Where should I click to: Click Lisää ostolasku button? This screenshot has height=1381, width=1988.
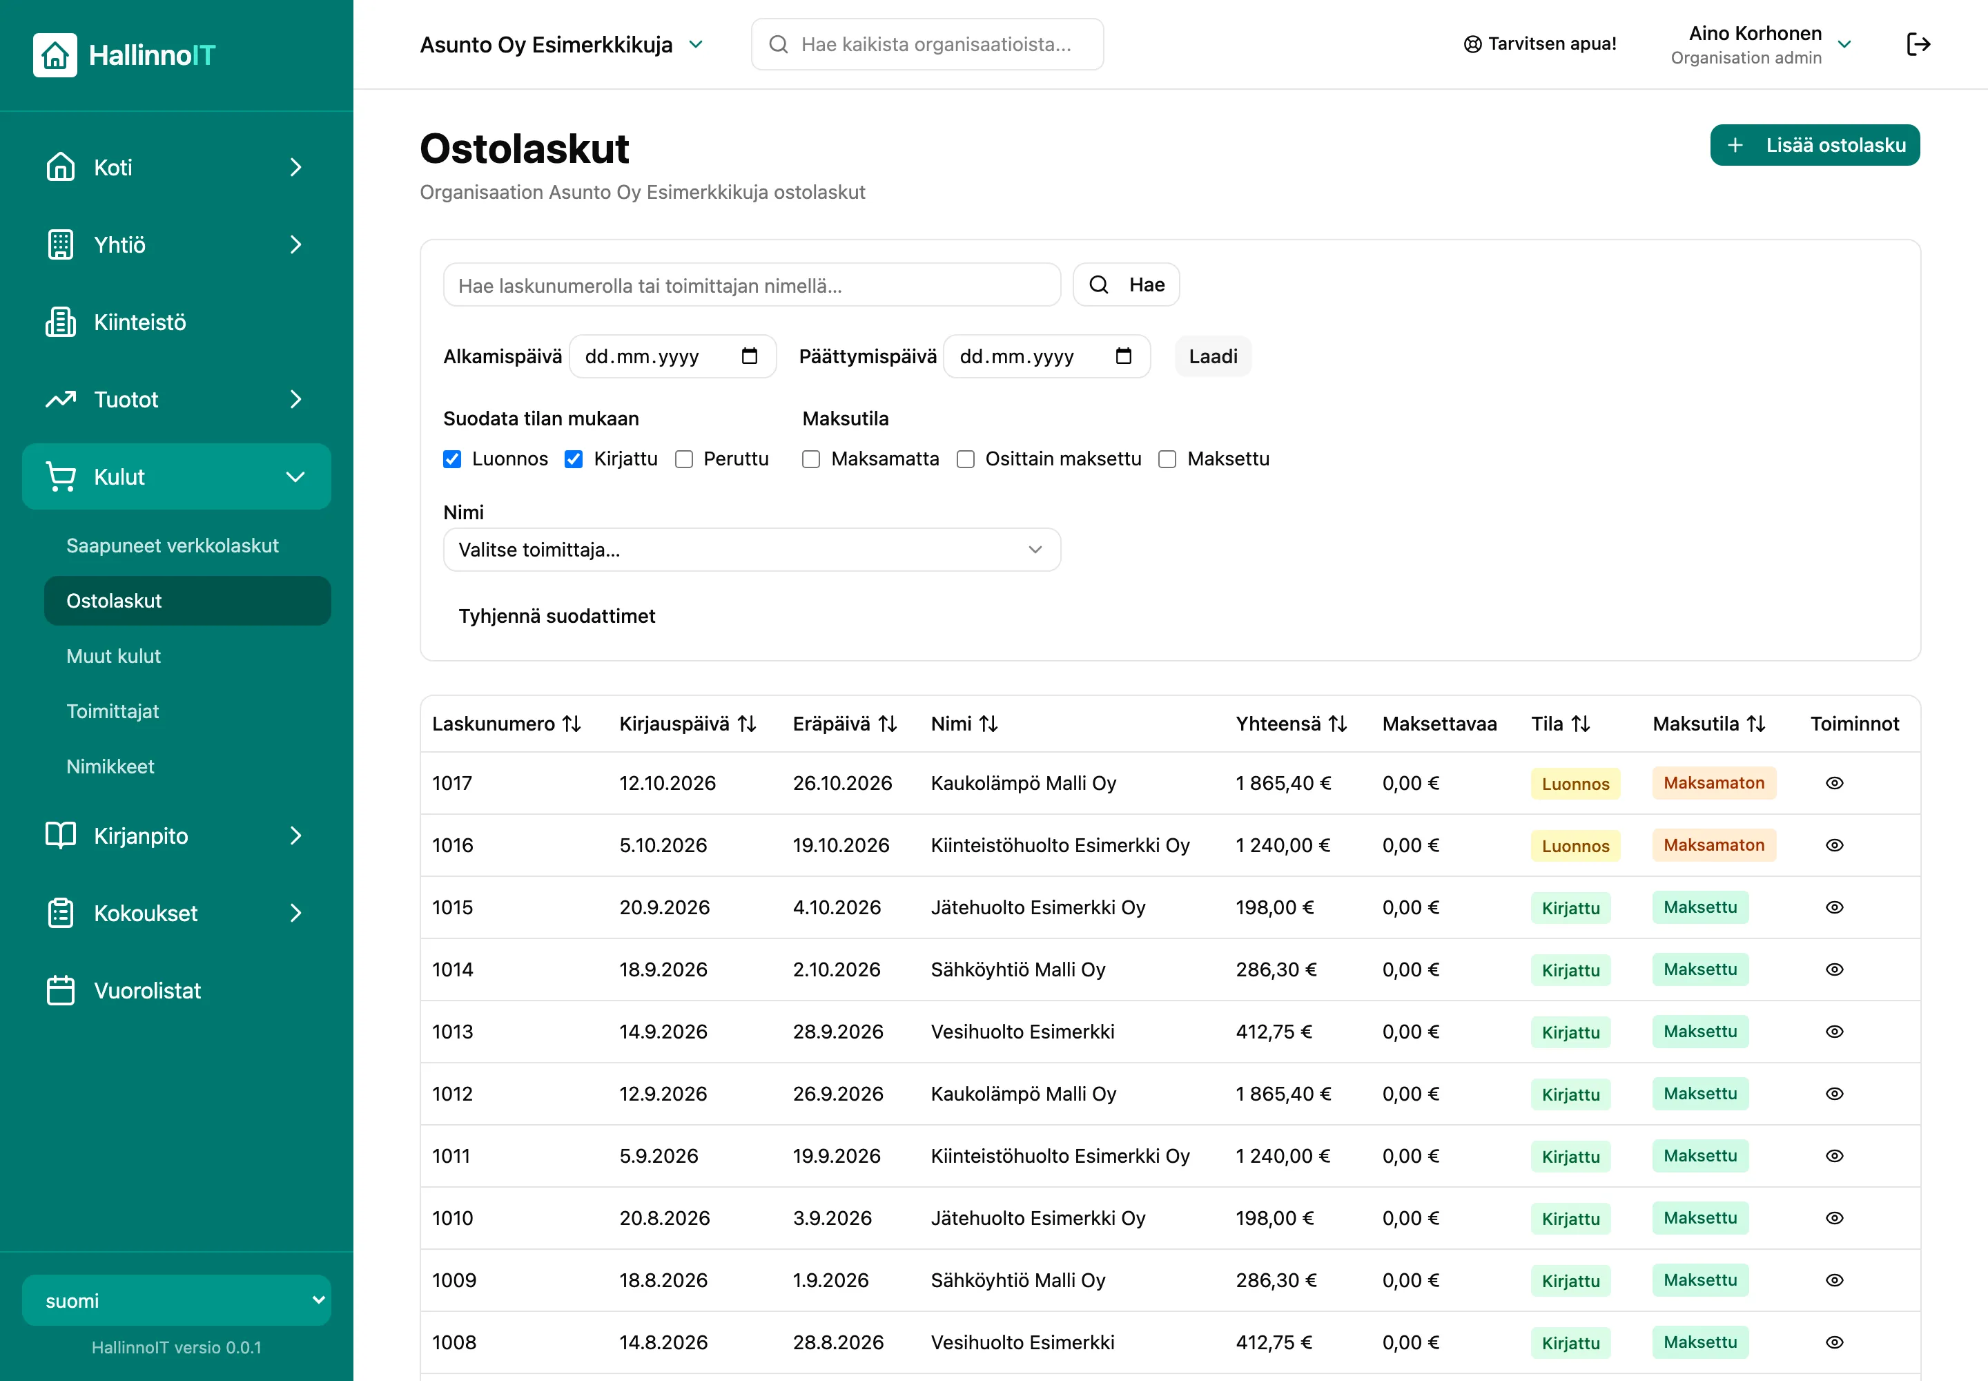[1814, 144]
